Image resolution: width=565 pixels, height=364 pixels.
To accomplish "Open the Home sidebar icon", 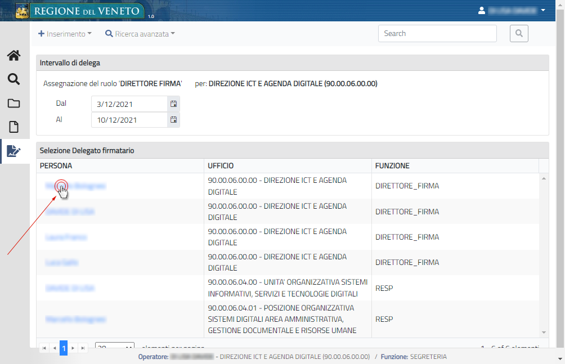I will tap(14, 56).
